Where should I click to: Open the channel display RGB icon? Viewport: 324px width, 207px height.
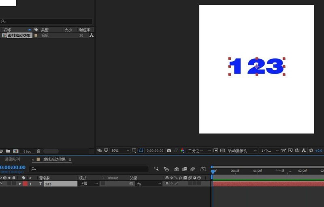tap(182, 151)
